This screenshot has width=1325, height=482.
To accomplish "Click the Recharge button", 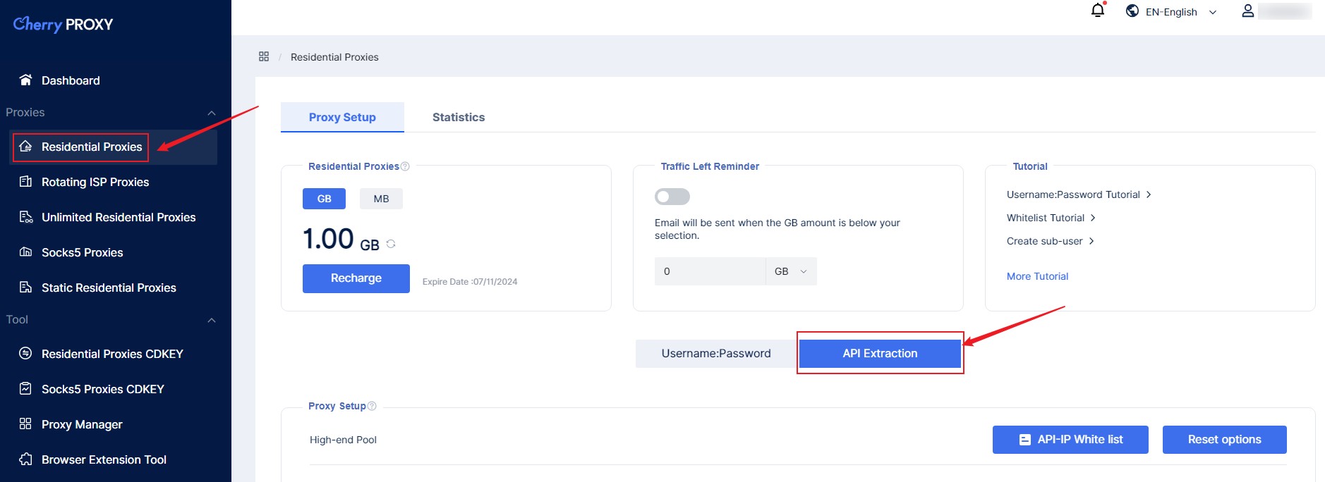I will click(x=356, y=278).
